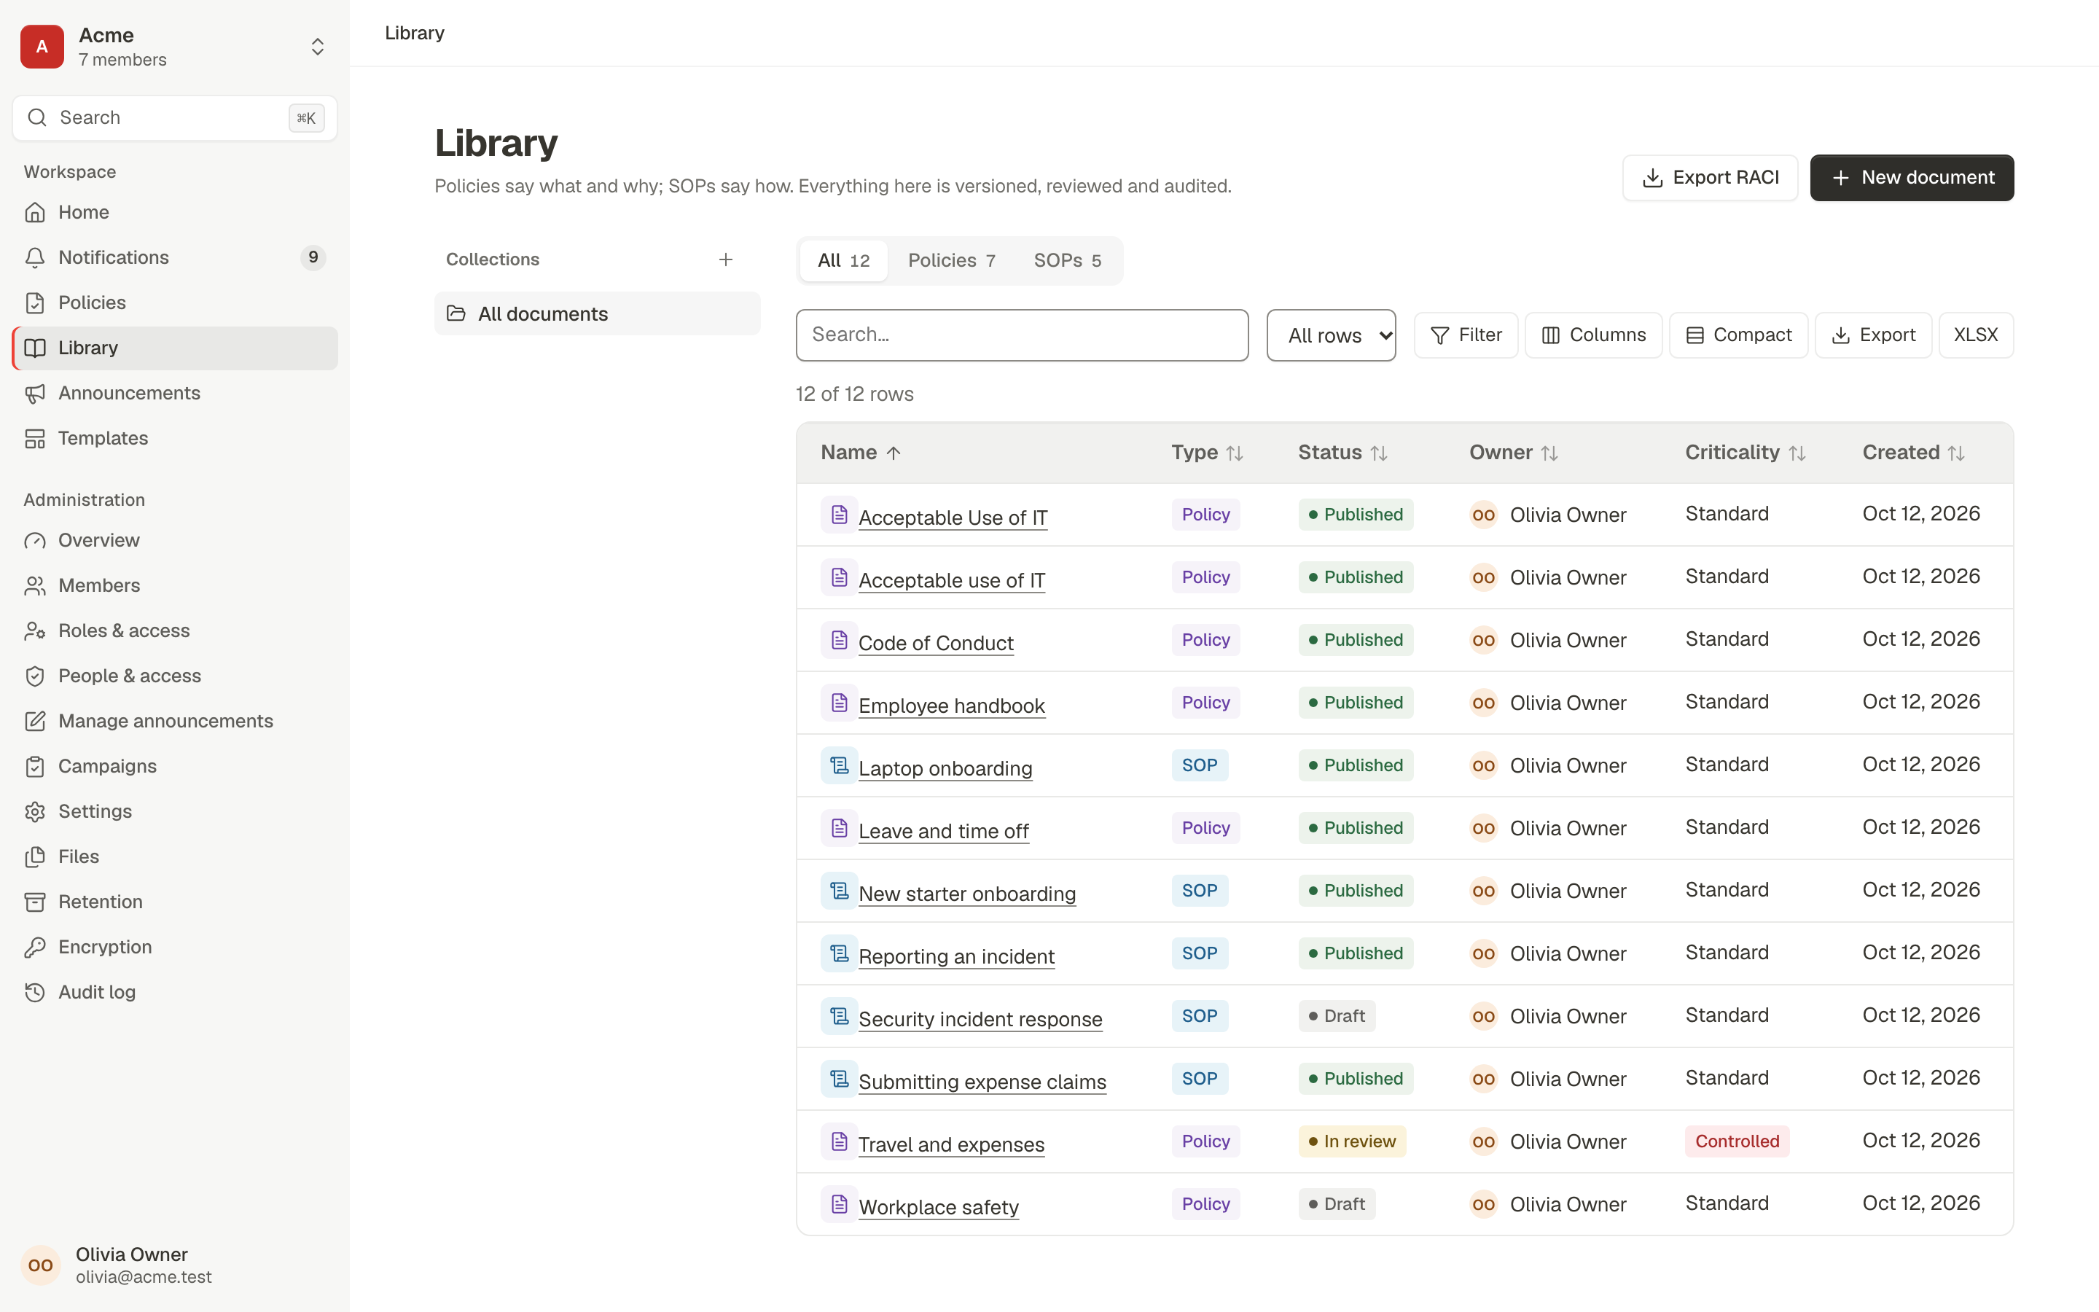The image size is (2099, 1312).
Task: Sort table by Name column
Action: 861,453
